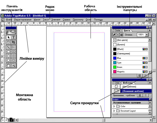Select the [Black] color row
This screenshot has height=123, width=157.
130,49
